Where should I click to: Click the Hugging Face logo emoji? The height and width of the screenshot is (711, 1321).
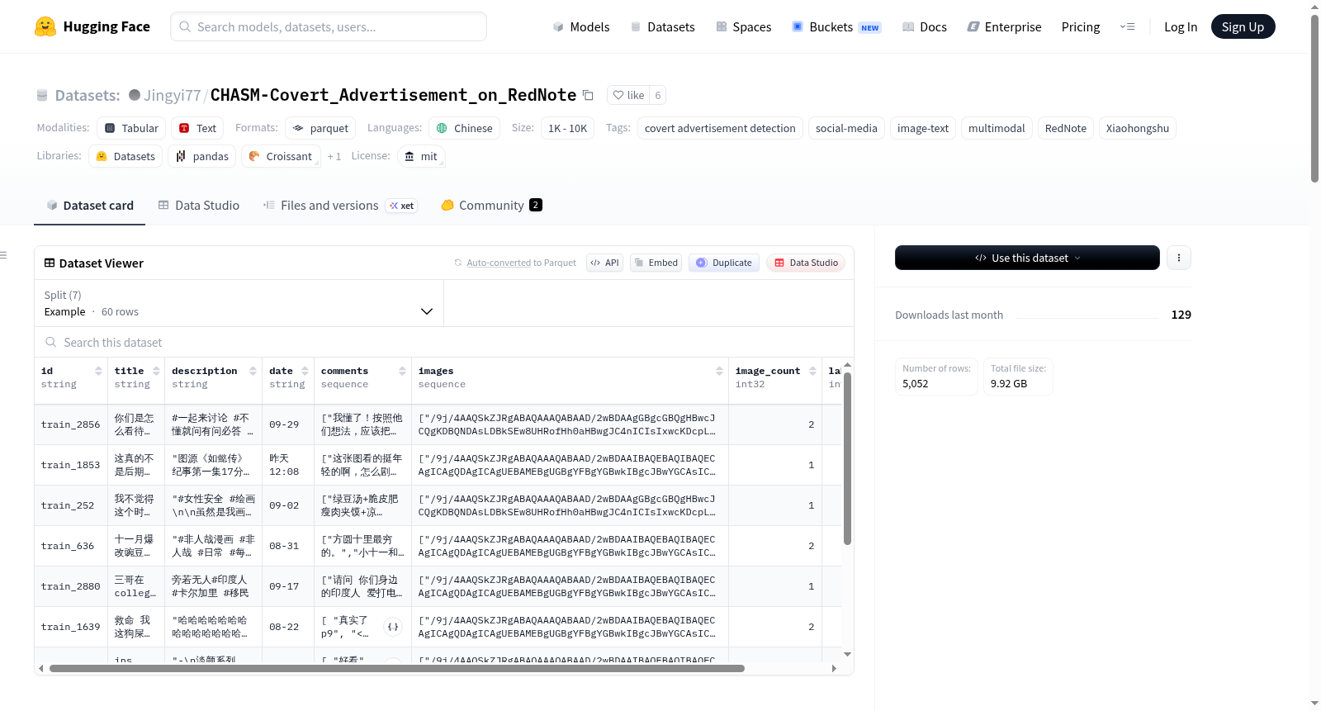coord(45,26)
